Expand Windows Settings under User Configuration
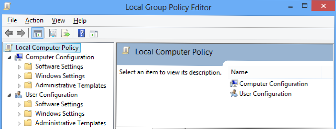Image resolution: width=336 pixels, height=129 pixels. [x=19, y=114]
